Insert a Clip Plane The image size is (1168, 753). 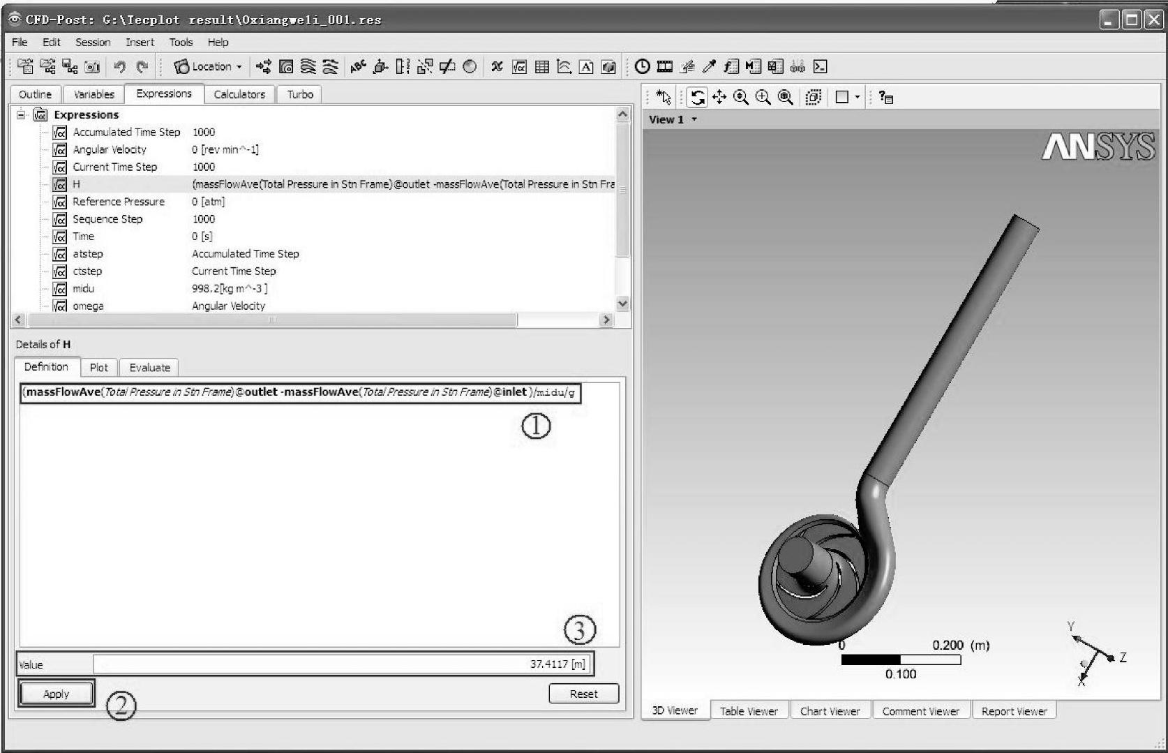(x=447, y=67)
